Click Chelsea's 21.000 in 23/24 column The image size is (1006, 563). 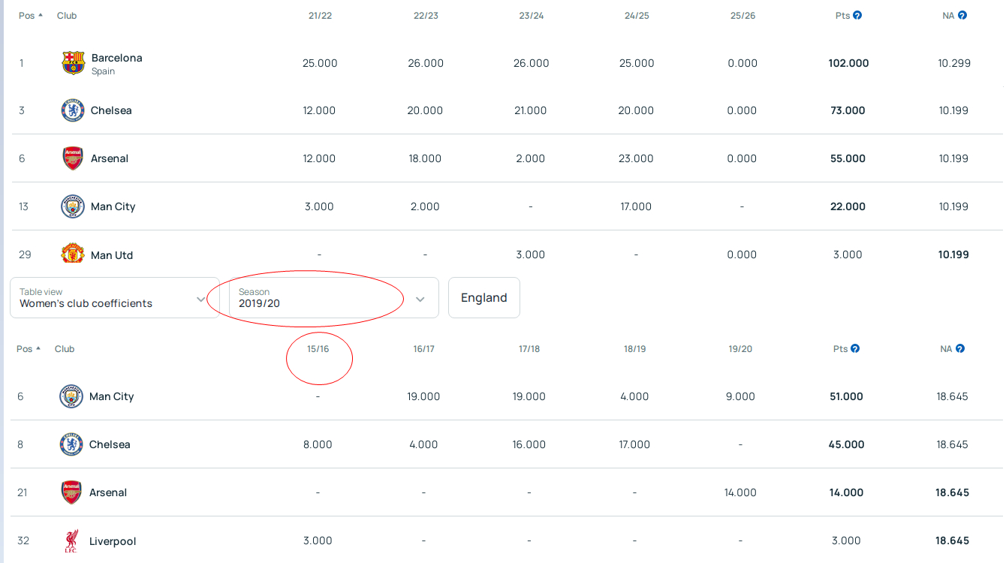[x=531, y=110]
